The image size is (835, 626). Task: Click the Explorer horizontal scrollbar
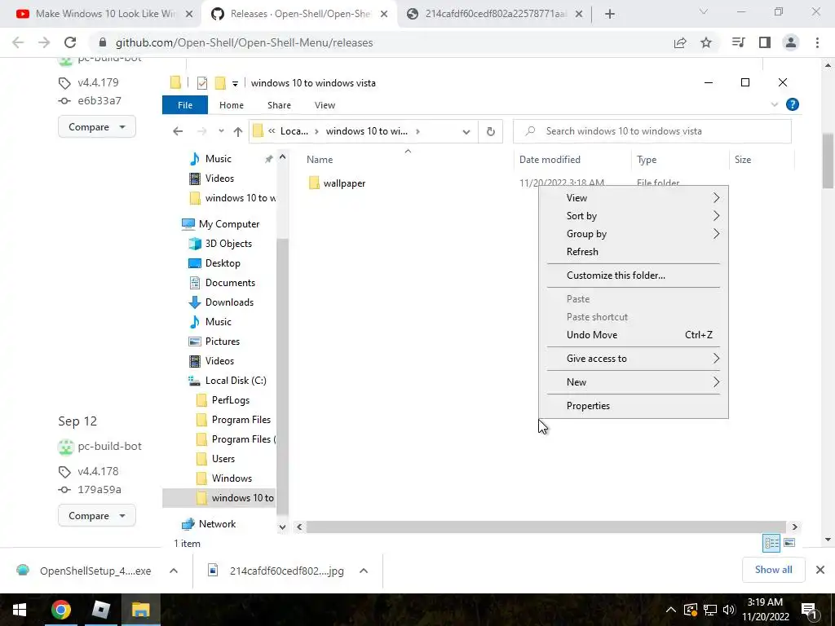pyautogui.click(x=546, y=527)
